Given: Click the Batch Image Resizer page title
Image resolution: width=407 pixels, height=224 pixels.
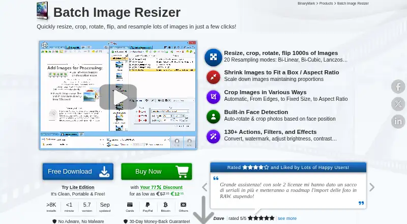Looking at the screenshot, I should pyautogui.click(x=117, y=12).
